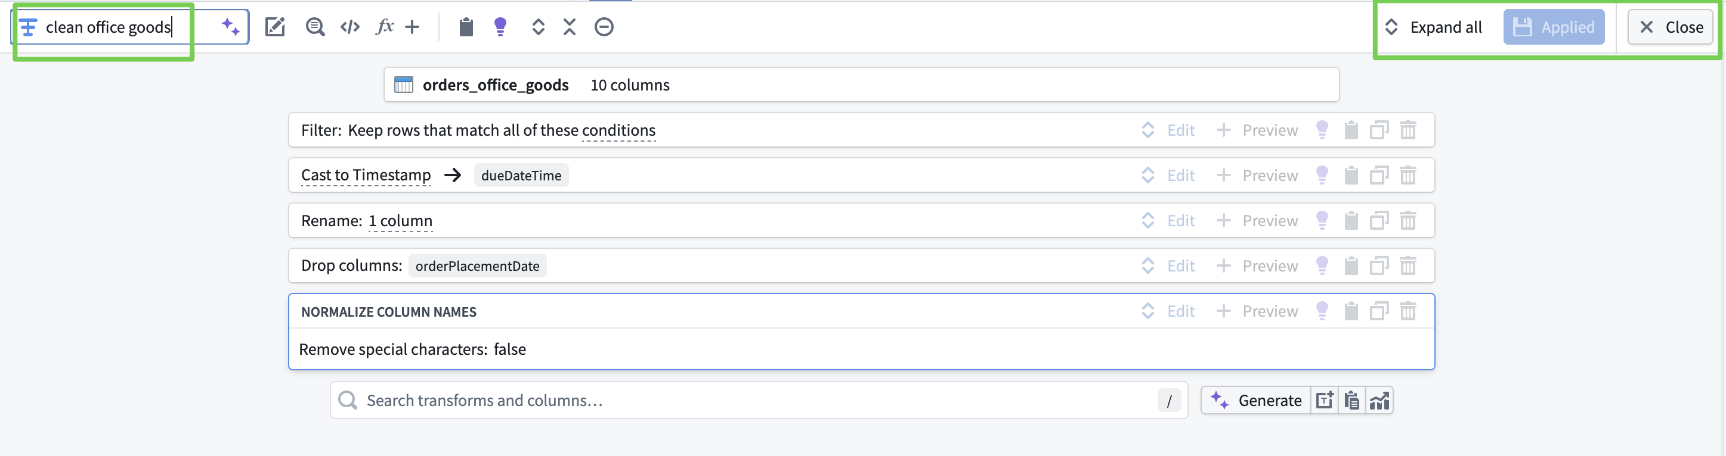1726x456 pixels.
Task: Delete the Drop columns transform via trash icon
Action: 1408,266
